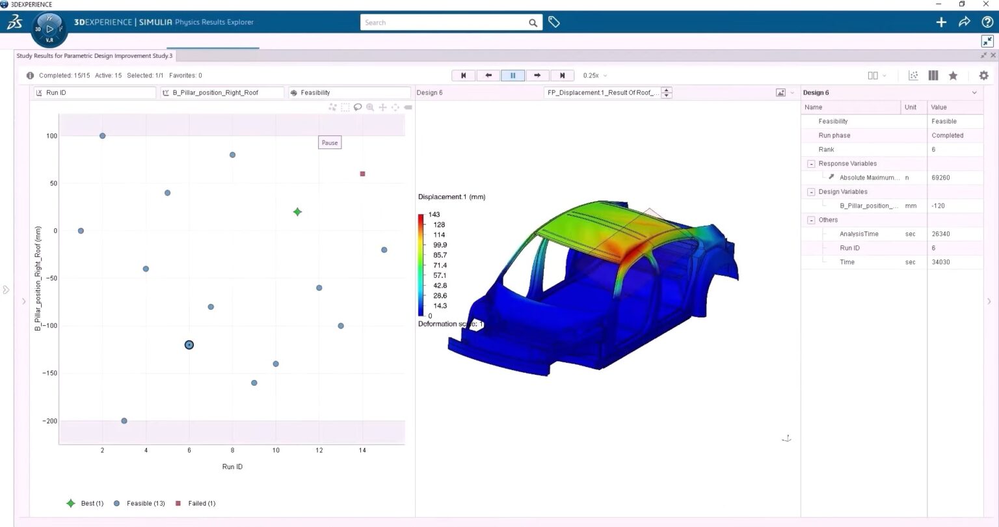Click the tag icon next to the search bar

[554, 21]
